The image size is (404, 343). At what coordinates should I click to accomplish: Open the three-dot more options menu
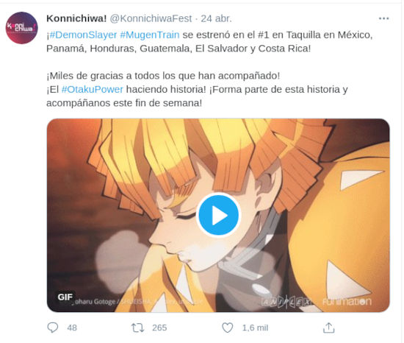[x=383, y=18]
